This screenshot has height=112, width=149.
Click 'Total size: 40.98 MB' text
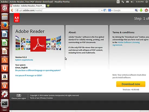[131, 89]
